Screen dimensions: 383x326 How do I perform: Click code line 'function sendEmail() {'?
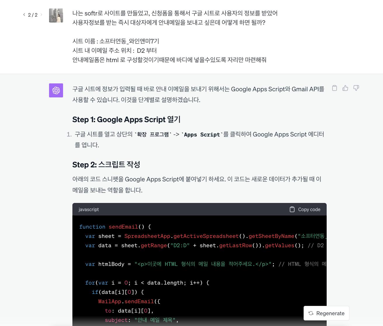point(115,227)
